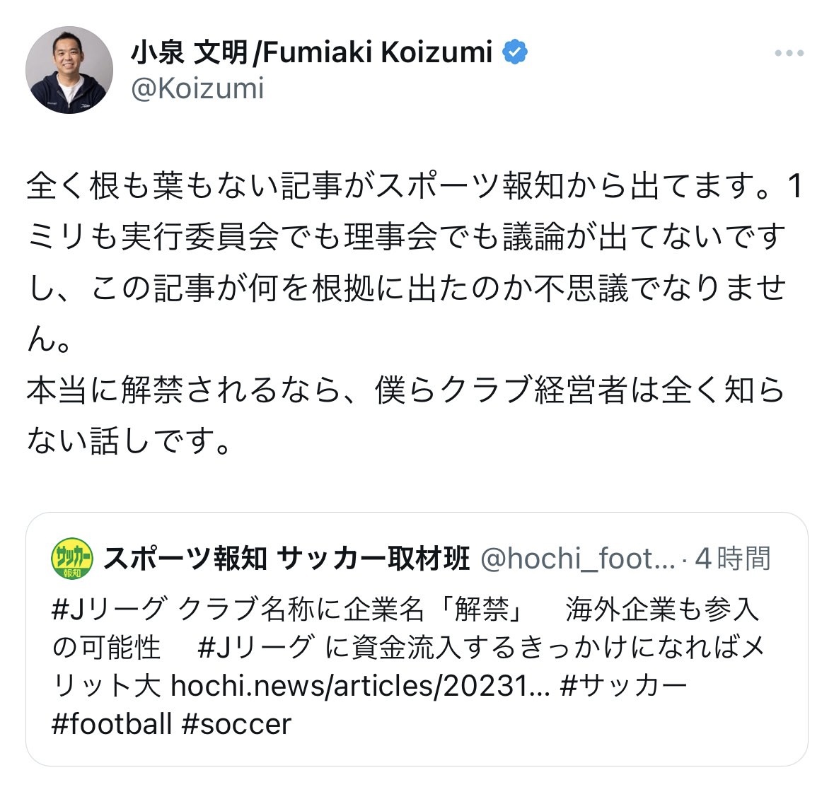Image resolution: width=834 pixels, height=787 pixels.
Task: Click the quoted text メリット大
Action: tap(106, 685)
